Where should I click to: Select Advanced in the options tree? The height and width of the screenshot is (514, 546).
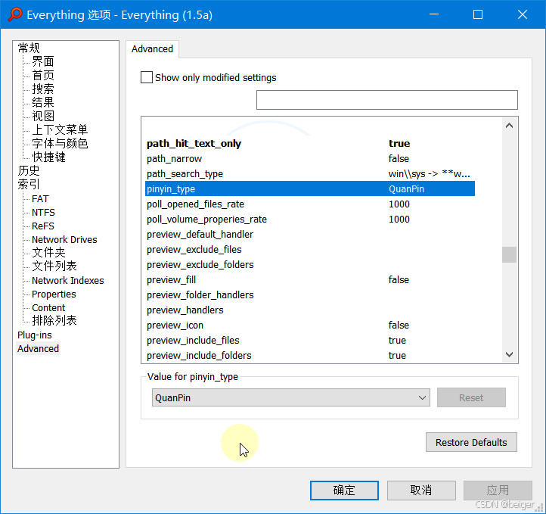[38, 348]
